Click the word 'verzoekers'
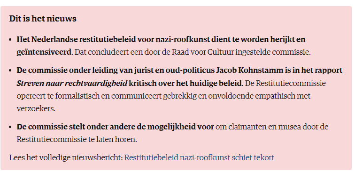Viewport: 355px width, 171px height. (x=36, y=109)
